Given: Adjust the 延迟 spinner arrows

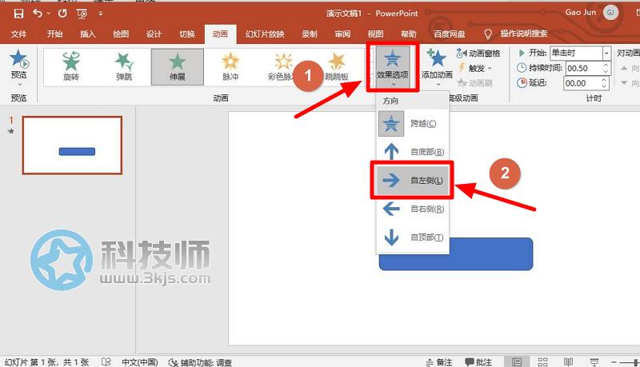Looking at the screenshot, I should pos(605,83).
